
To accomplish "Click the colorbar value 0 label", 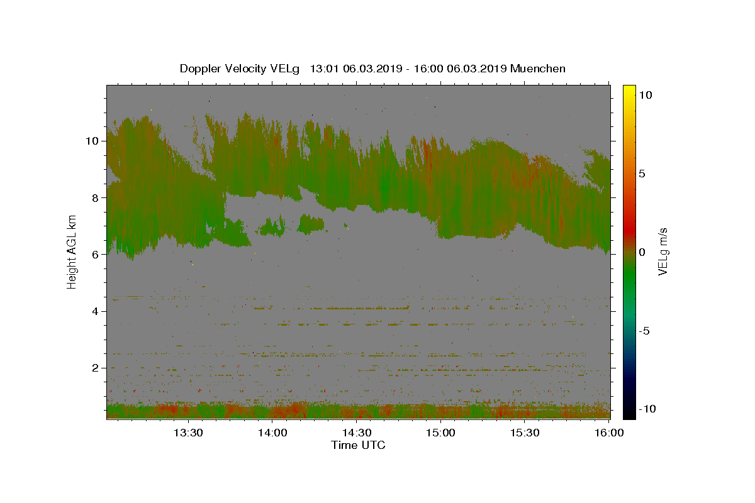I will [643, 252].
